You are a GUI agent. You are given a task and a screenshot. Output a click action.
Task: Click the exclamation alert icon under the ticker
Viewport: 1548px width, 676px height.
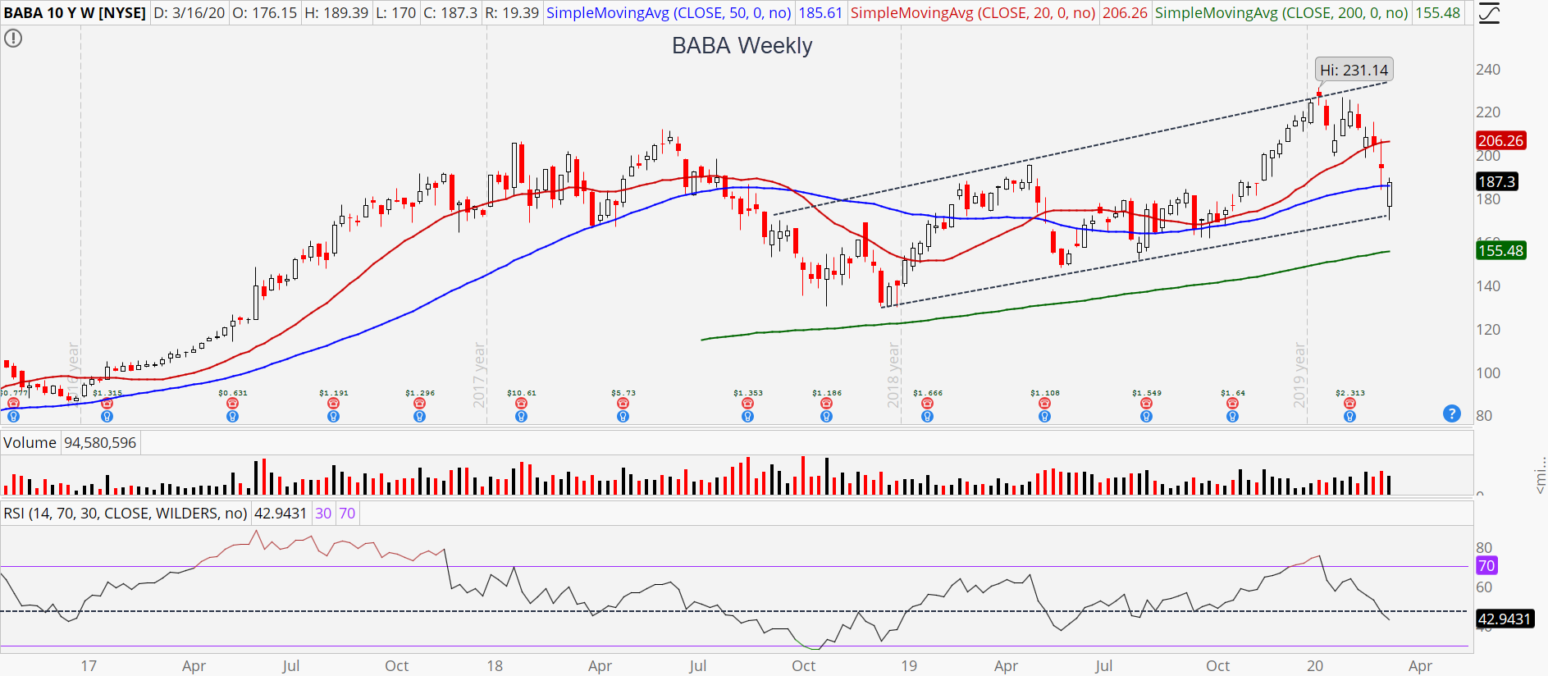tap(13, 38)
